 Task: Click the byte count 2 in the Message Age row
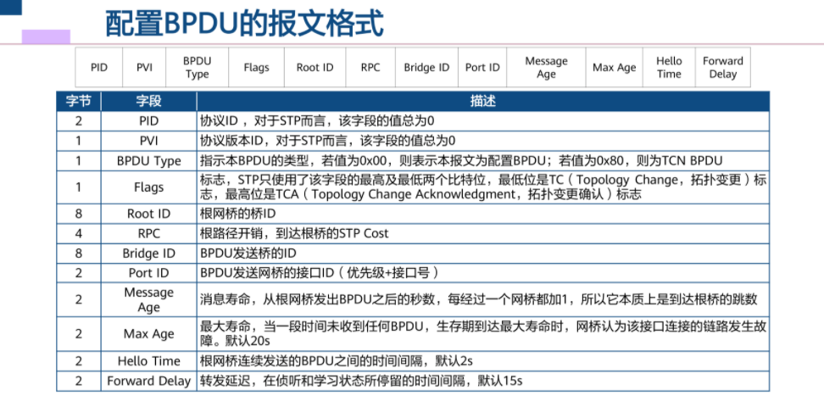point(79,300)
